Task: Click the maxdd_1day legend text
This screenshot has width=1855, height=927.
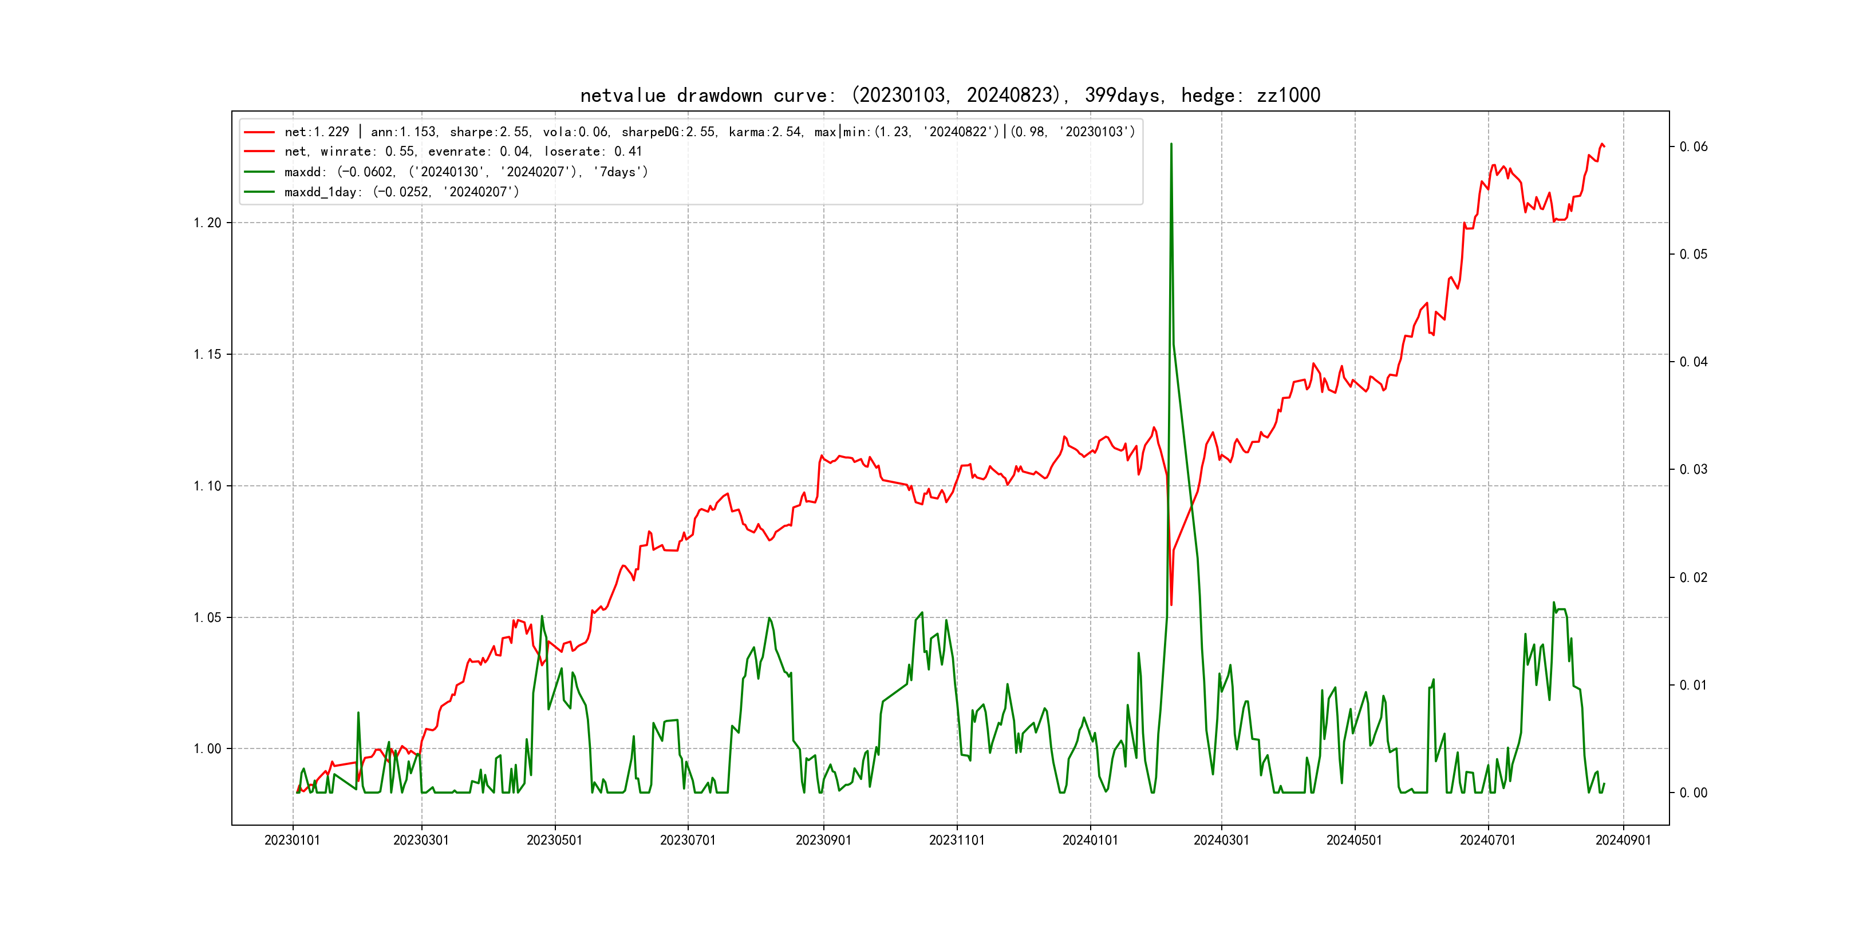Action: point(401,192)
